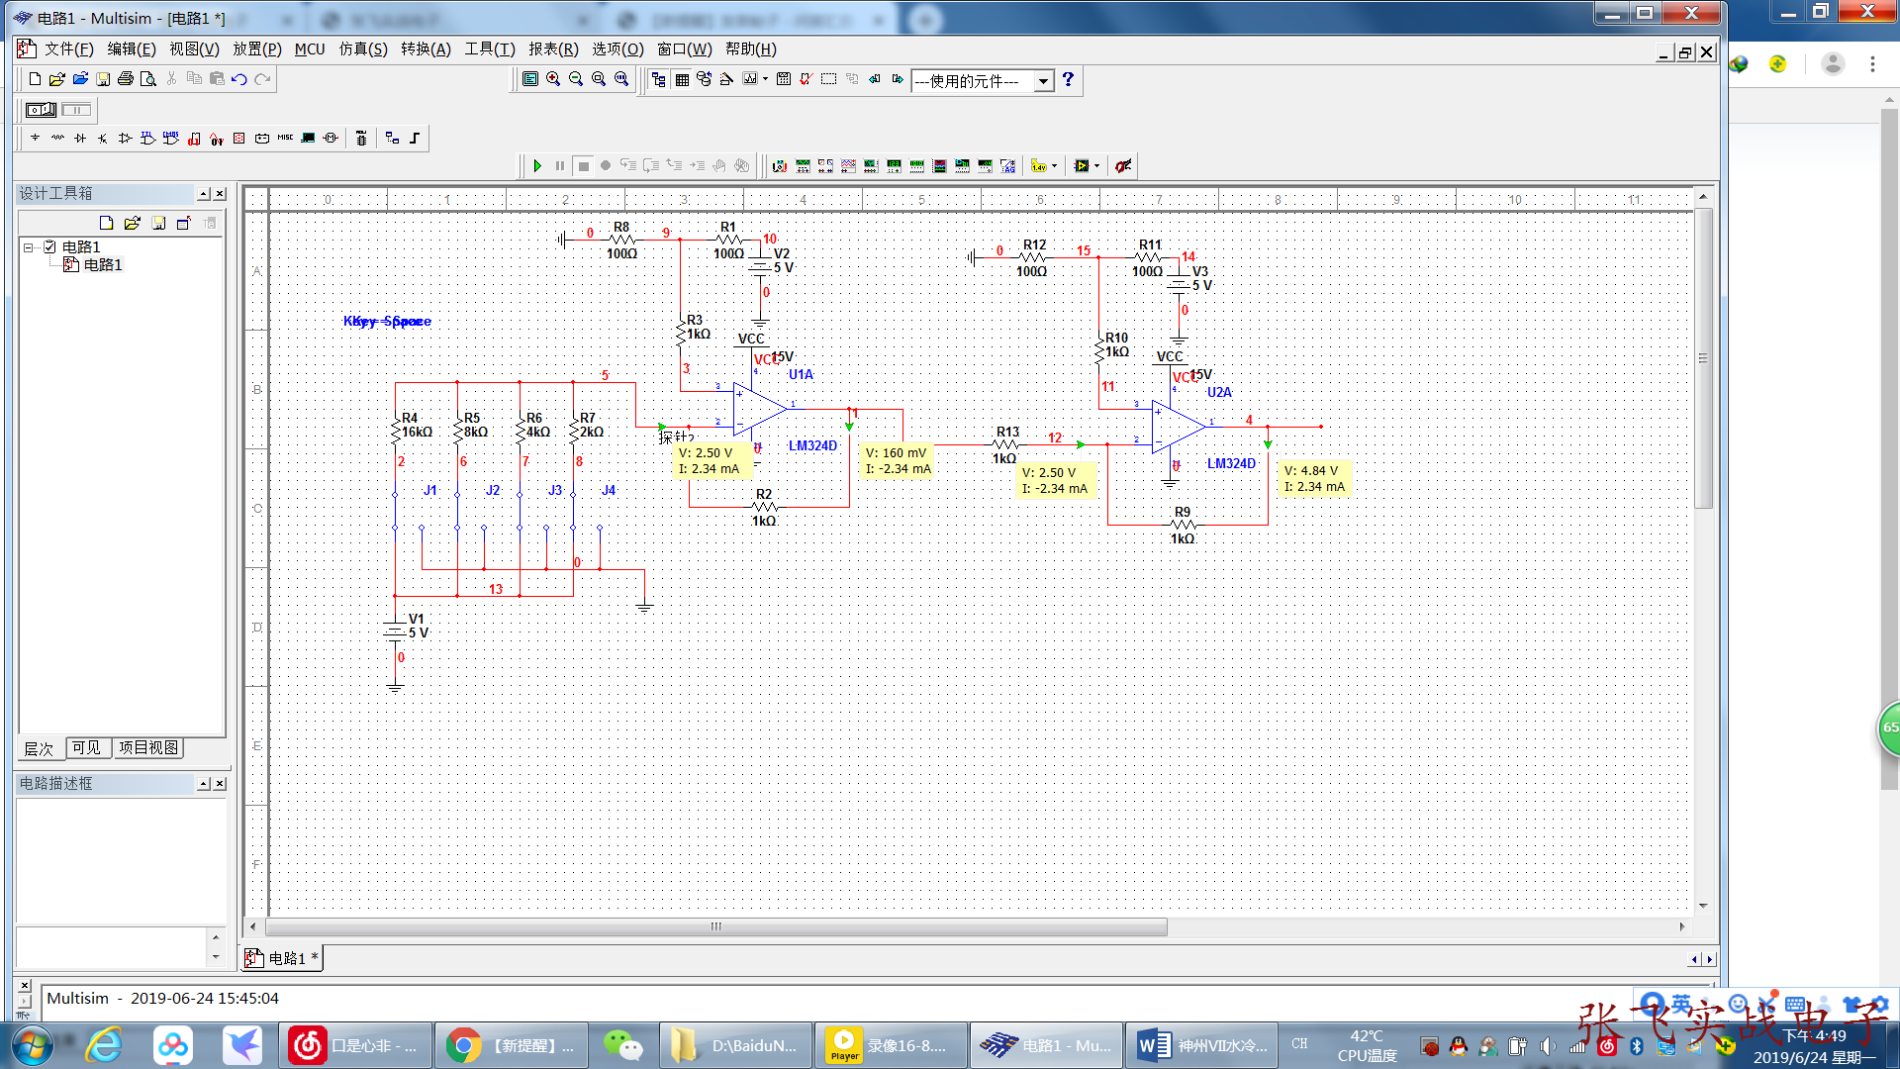The height and width of the screenshot is (1069, 1900).
Task: Open Chrome from the taskbar
Action: tap(511, 1045)
